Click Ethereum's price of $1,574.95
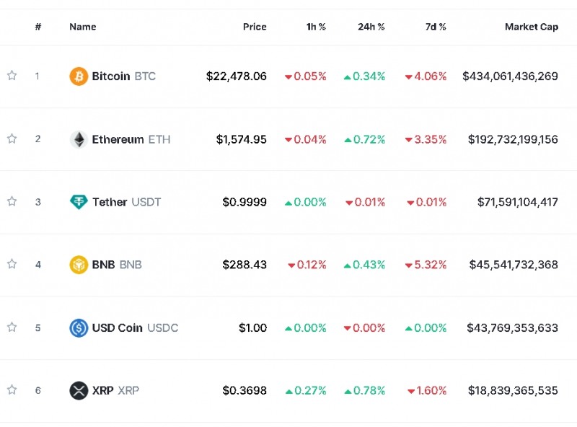The width and height of the screenshot is (577, 427). point(241,139)
